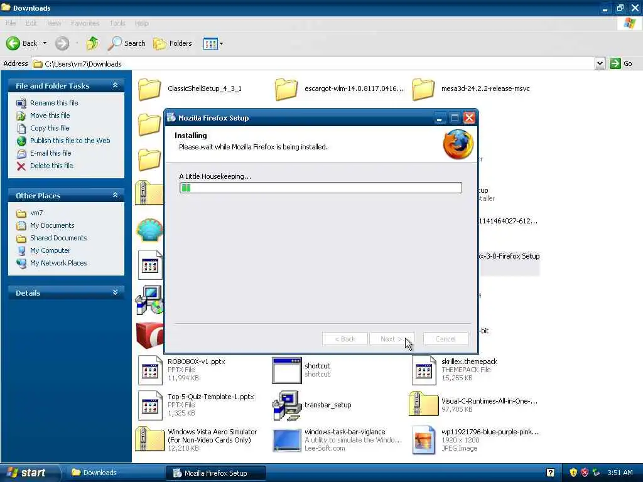Open the View menu

pyautogui.click(x=54, y=23)
